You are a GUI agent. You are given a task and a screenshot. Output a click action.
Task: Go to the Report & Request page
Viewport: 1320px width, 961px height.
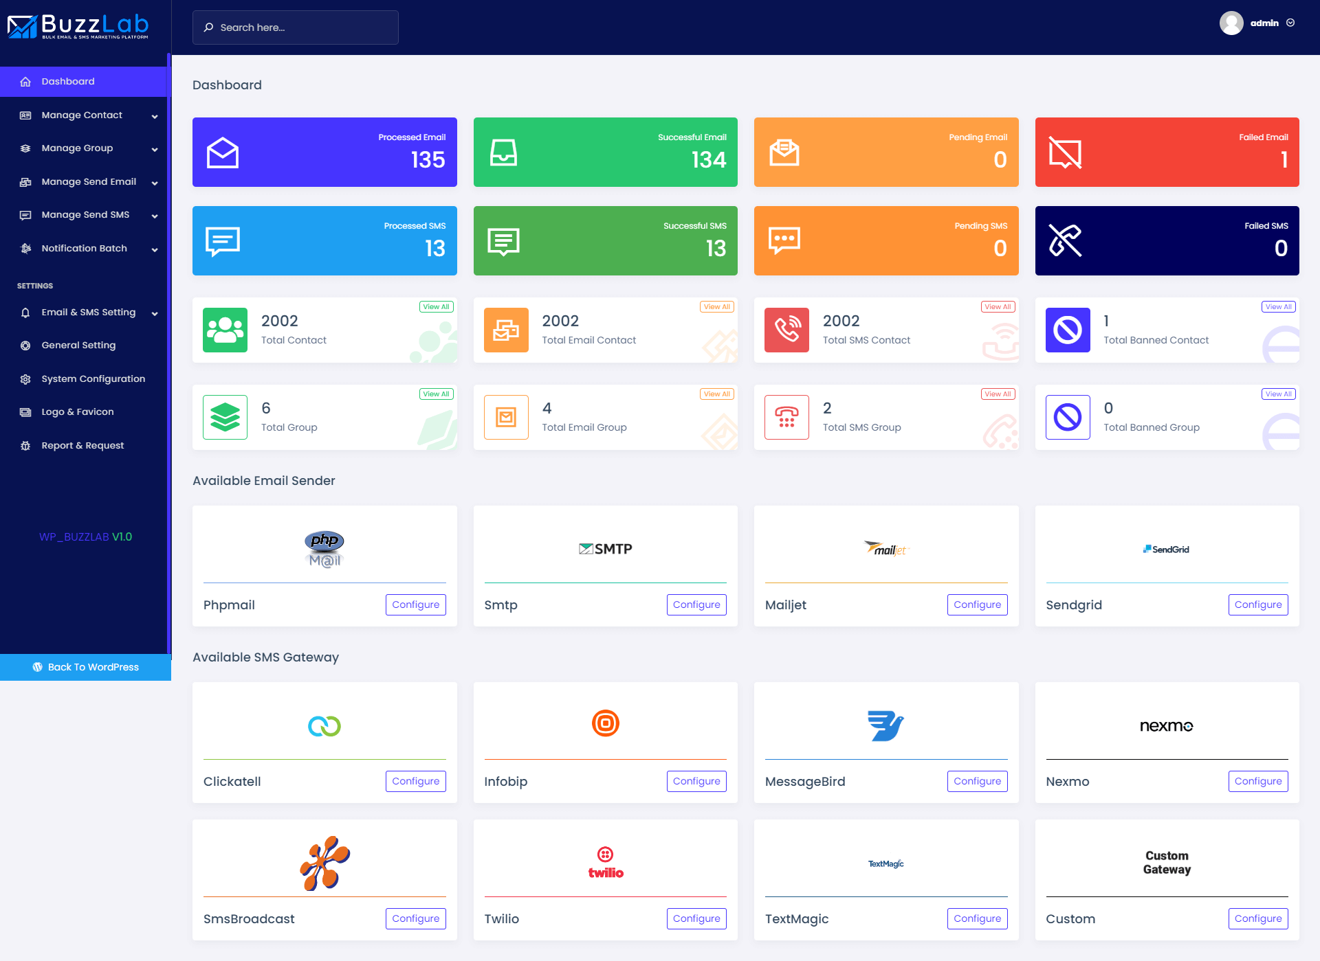[x=82, y=445]
